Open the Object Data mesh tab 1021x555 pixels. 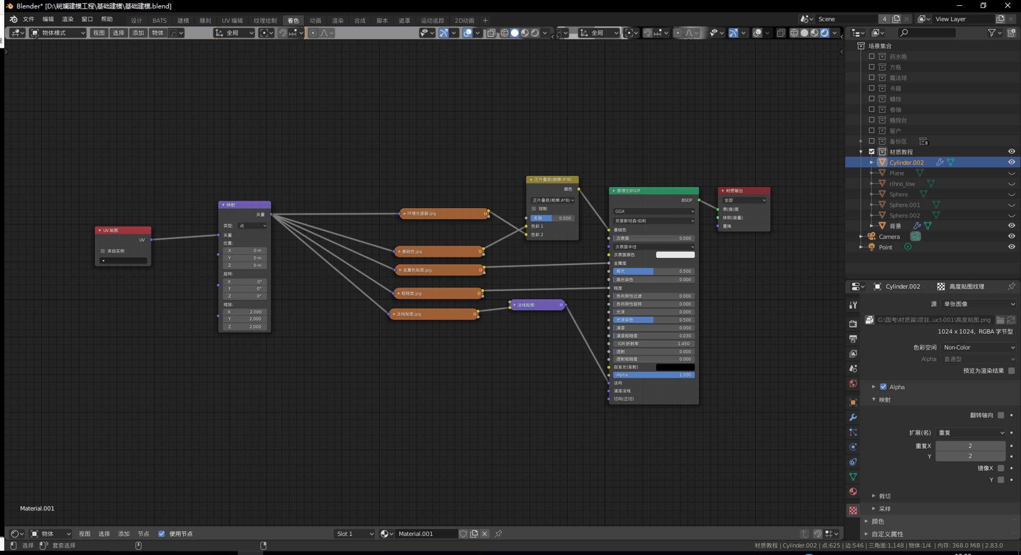click(x=853, y=477)
